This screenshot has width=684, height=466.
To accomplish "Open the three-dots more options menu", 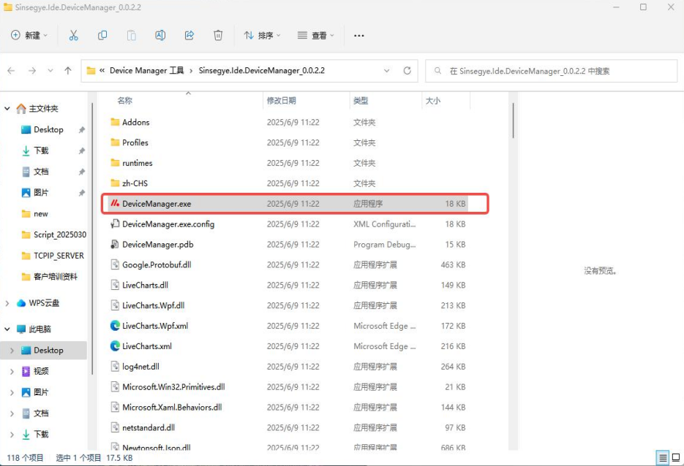I will pos(358,35).
